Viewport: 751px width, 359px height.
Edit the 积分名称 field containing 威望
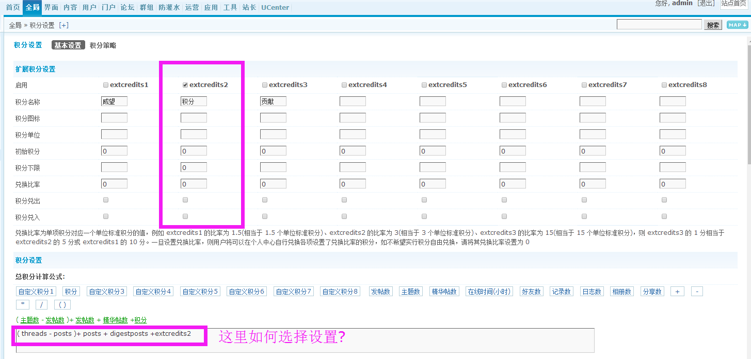[114, 101]
